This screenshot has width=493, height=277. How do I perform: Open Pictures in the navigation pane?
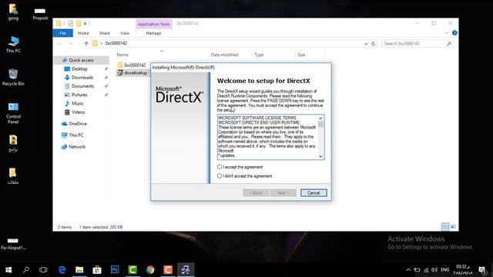tap(79, 95)
